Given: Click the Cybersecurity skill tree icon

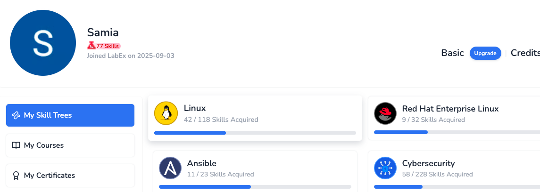Looking at the screenshot, I should click(386, 168).
